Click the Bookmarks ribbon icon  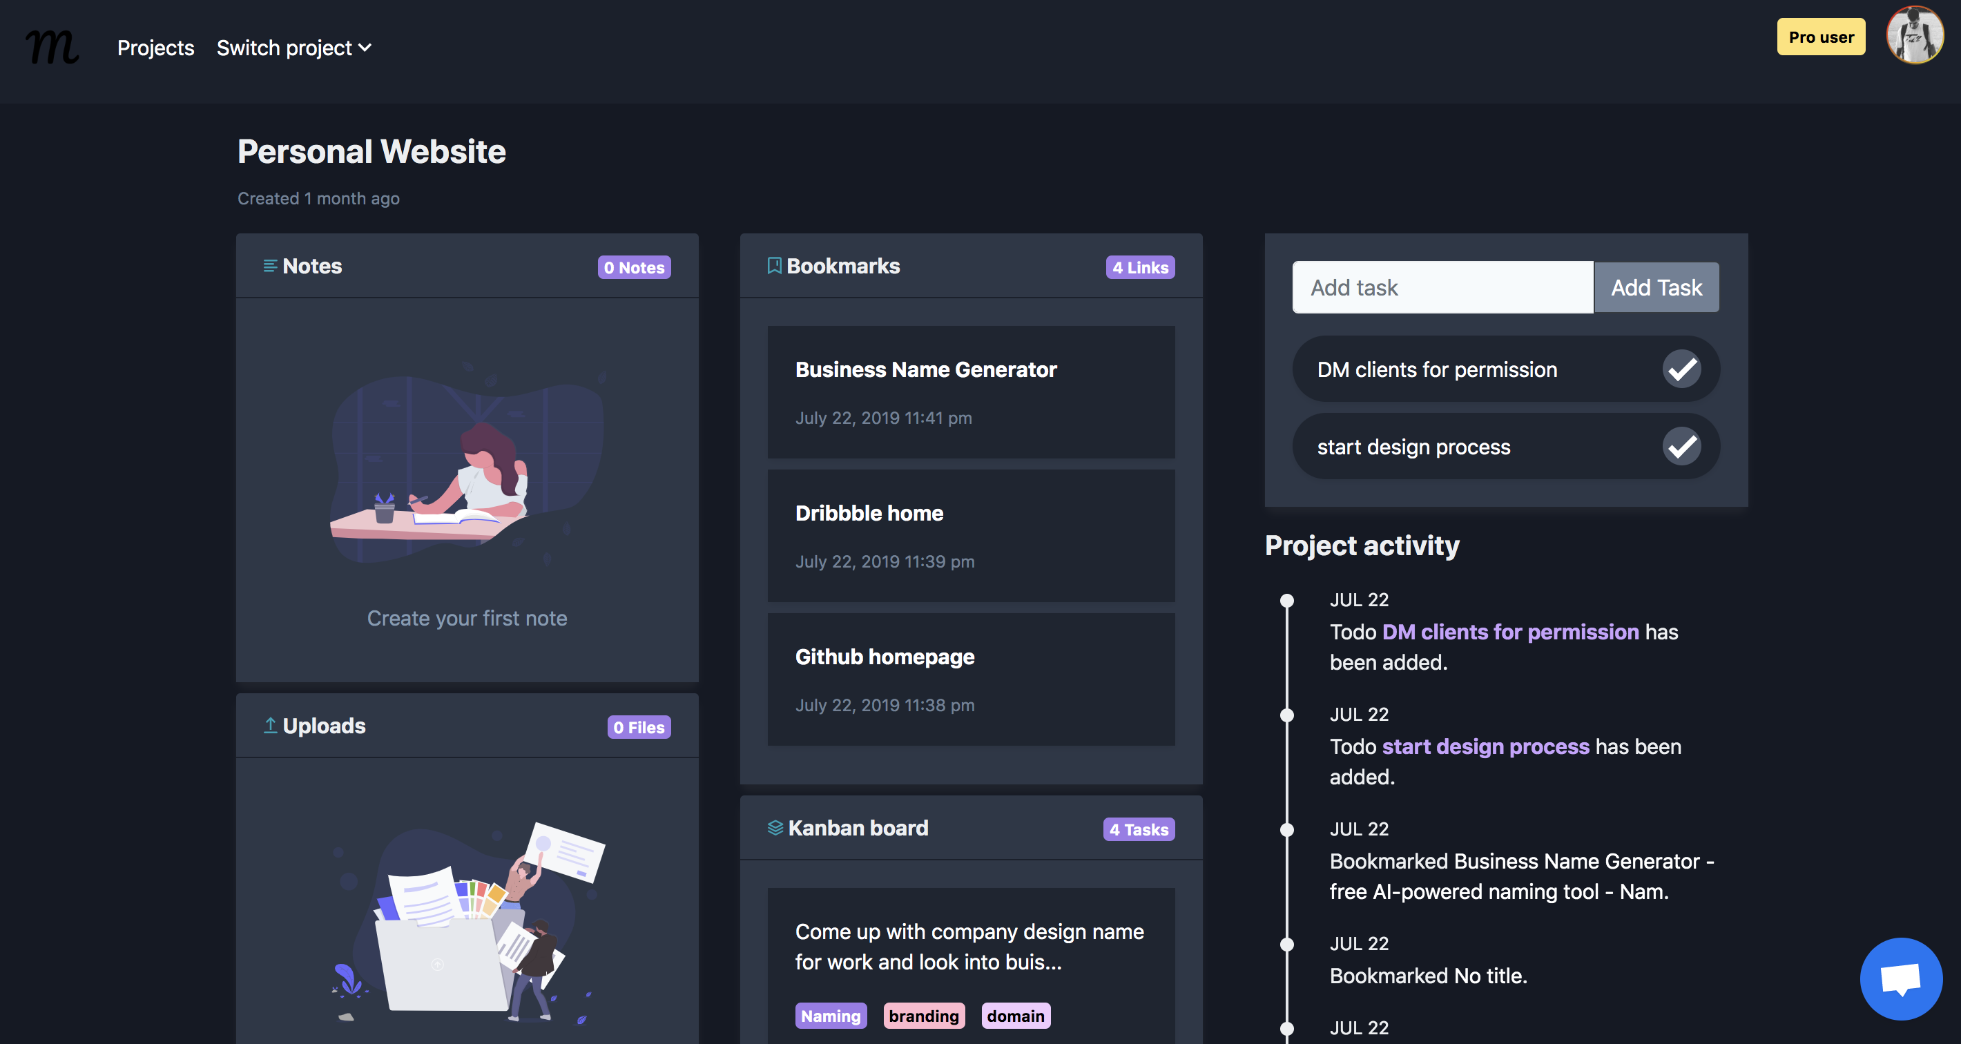(x=774, y=266)
